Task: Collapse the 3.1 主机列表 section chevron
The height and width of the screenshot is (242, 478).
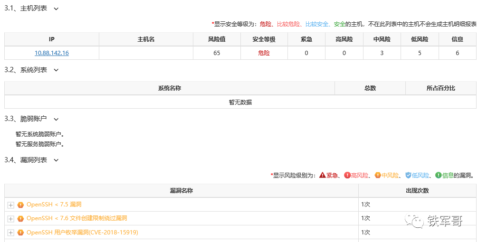Action: coord(56,9)
